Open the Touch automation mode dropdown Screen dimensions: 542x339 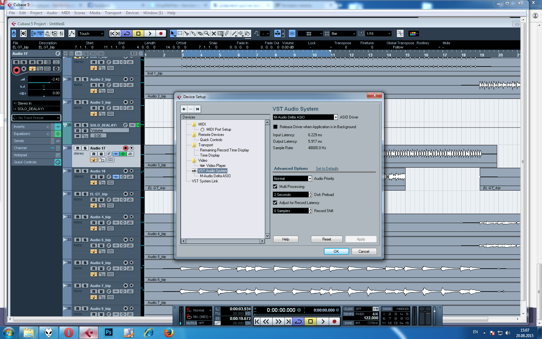click(92, 34)
